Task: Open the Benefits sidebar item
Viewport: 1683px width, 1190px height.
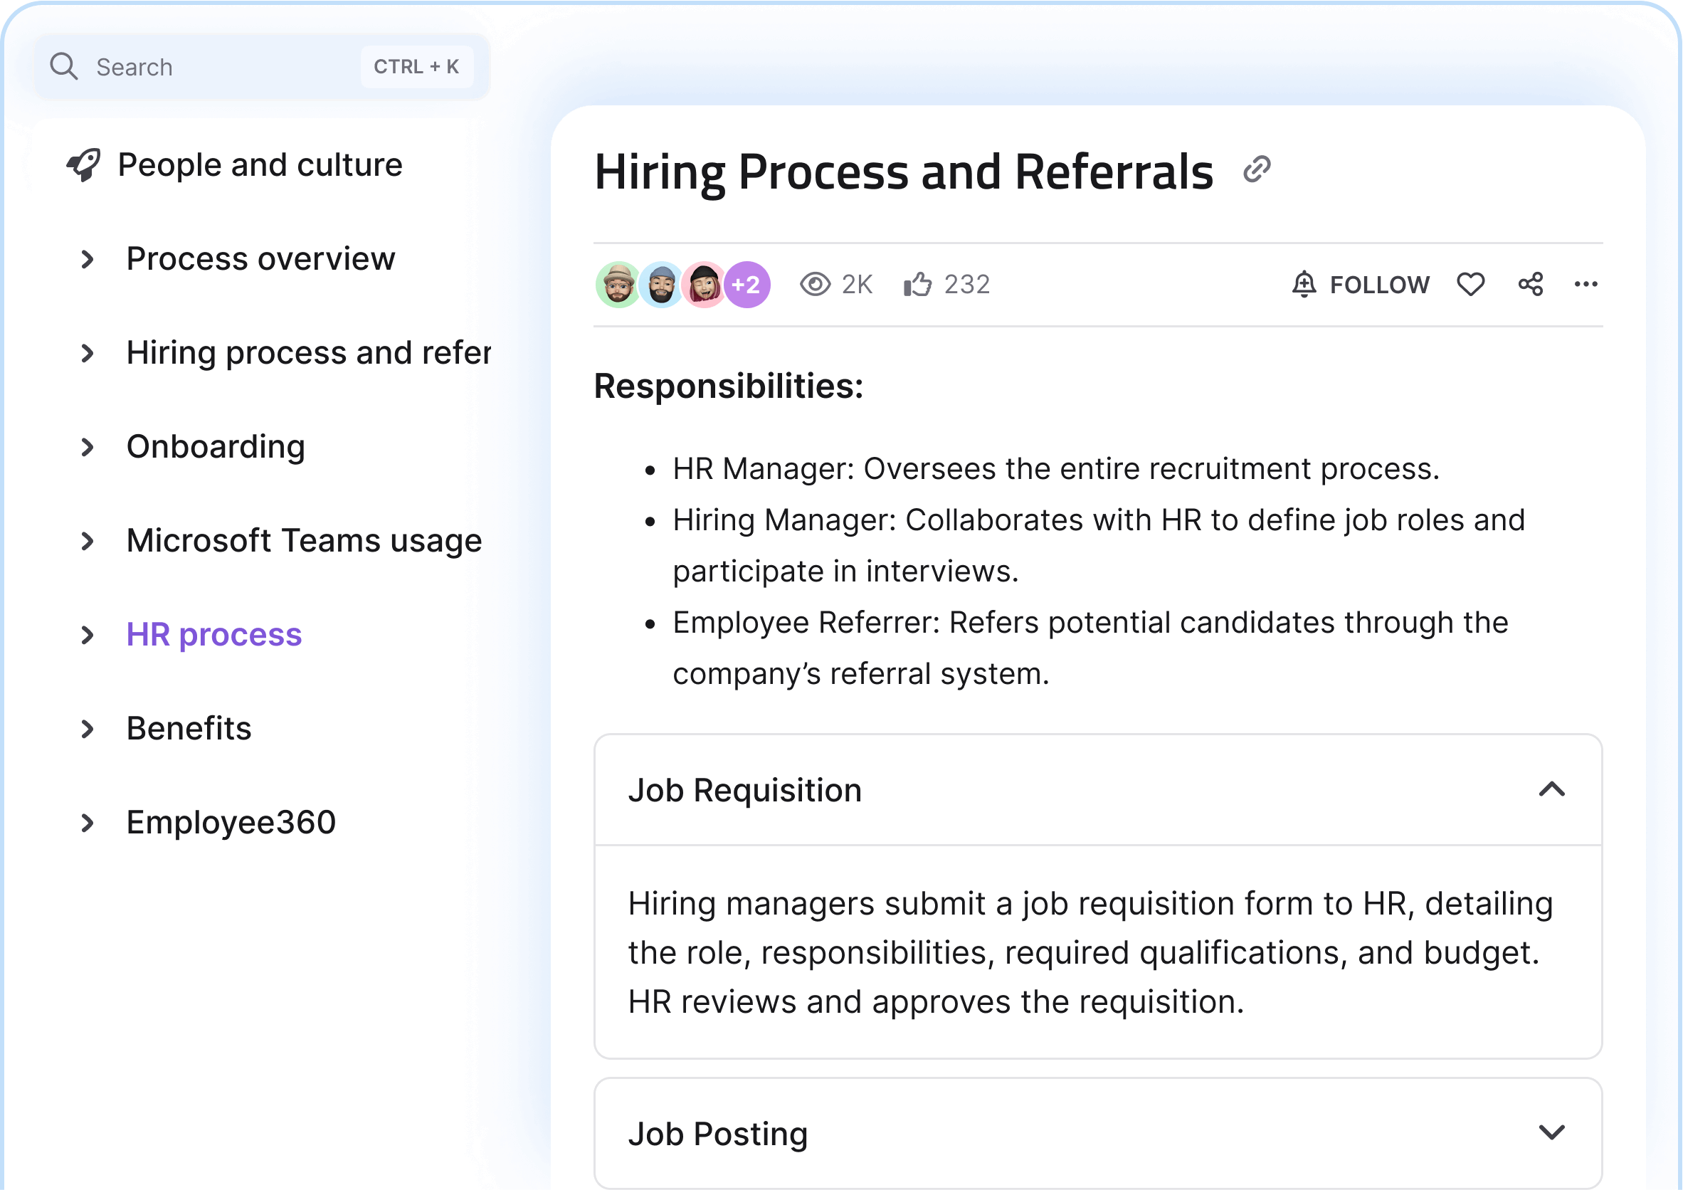Action: coord(189,728)
